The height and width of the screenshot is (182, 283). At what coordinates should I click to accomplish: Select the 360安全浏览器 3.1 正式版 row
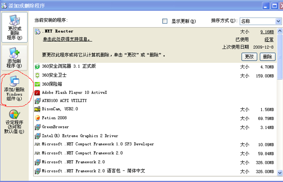click(155, 67)
